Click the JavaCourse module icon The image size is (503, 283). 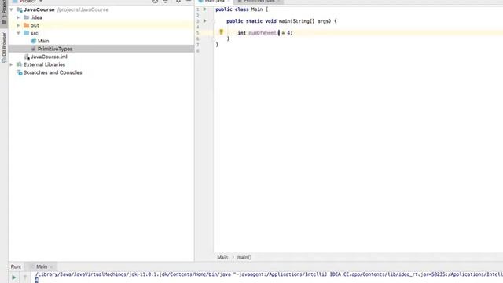(x=19, y=9)
